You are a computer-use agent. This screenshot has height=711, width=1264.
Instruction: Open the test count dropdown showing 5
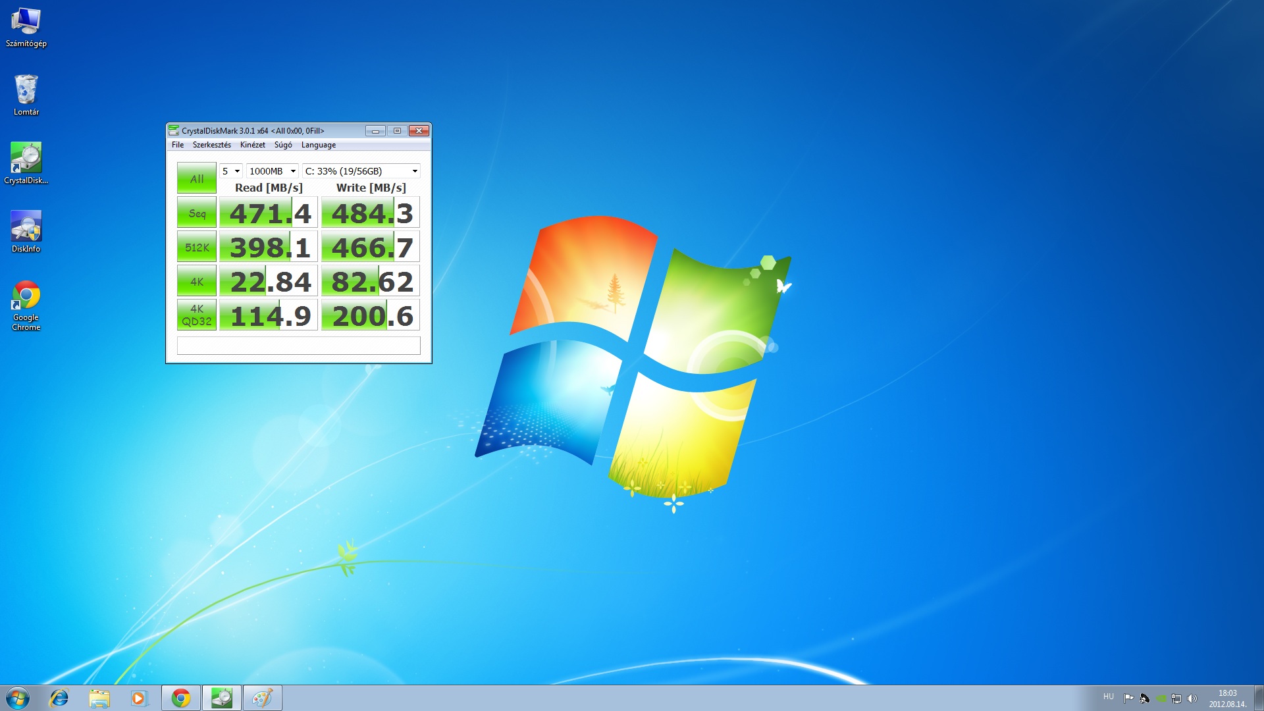tap(231, 171)
